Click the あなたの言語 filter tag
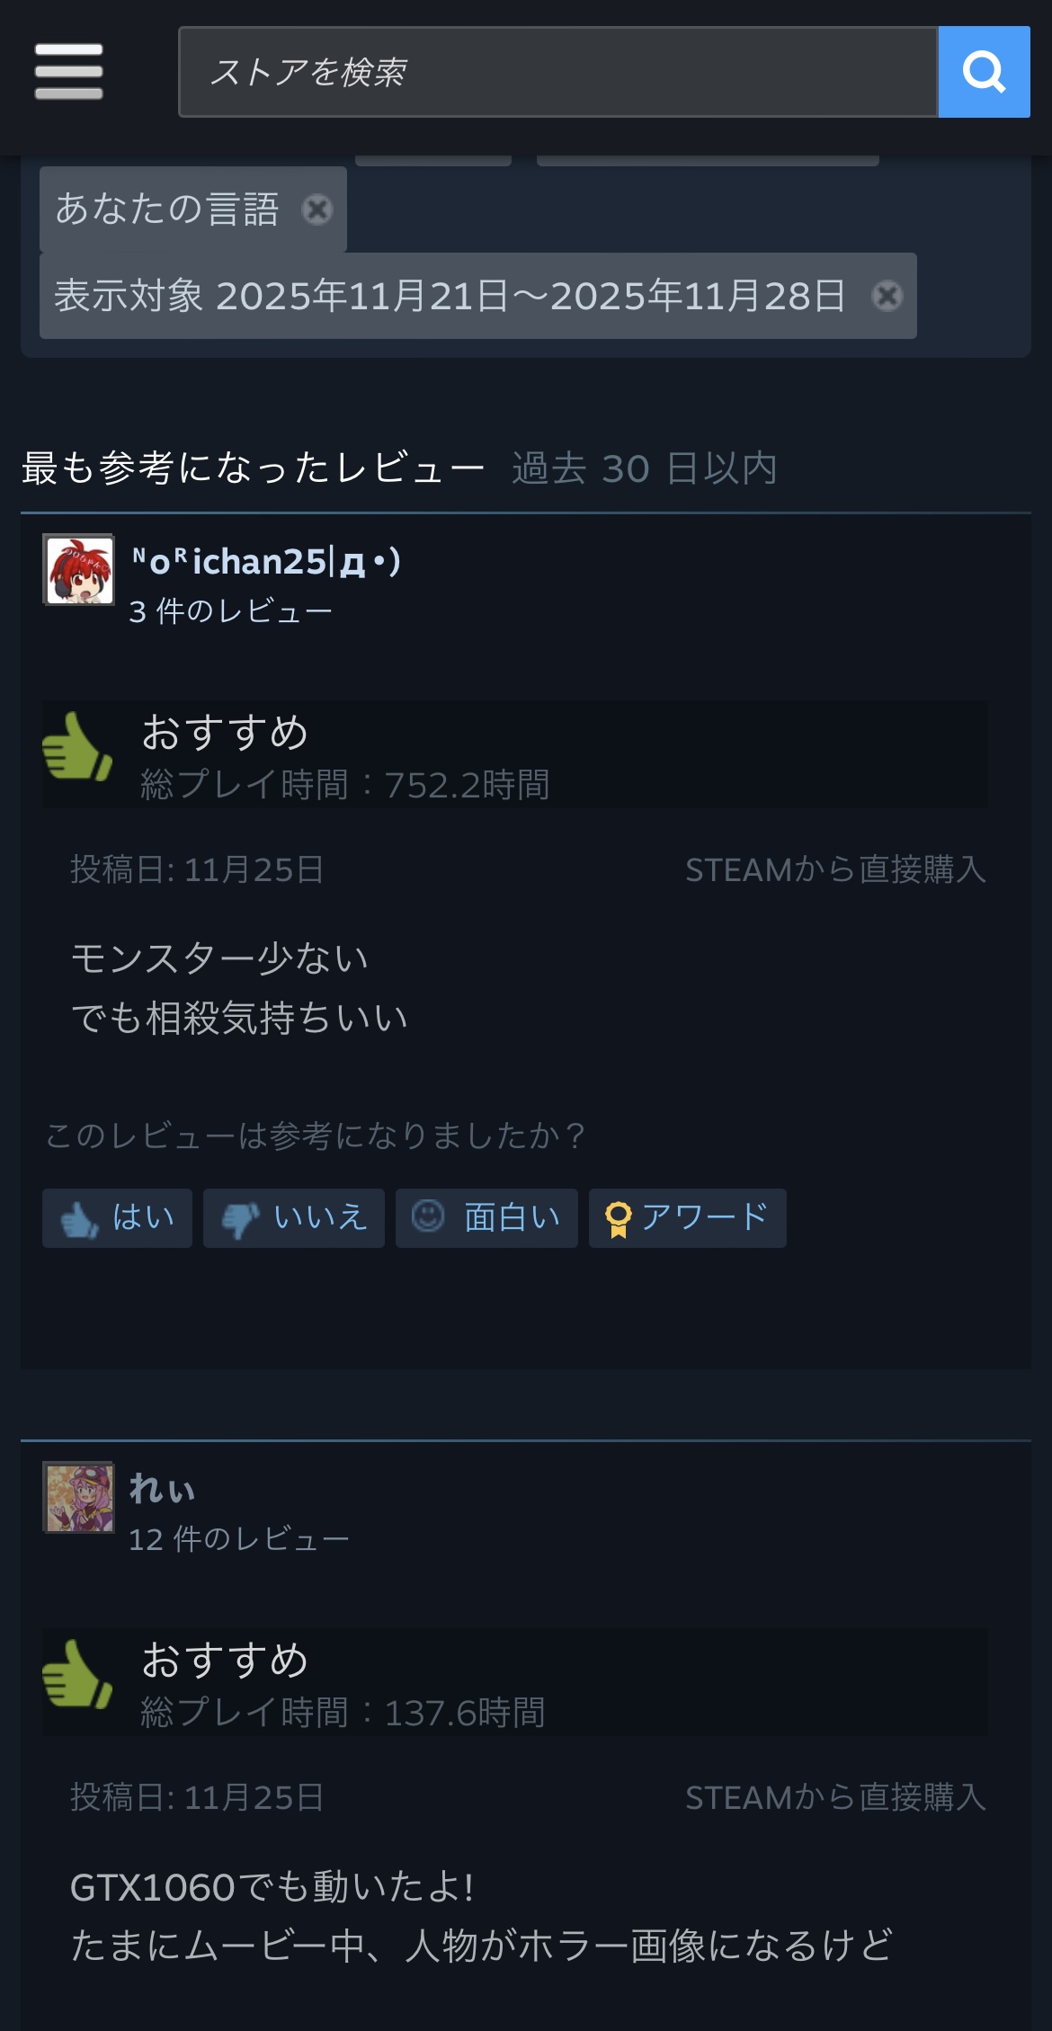 coord(168,209)
